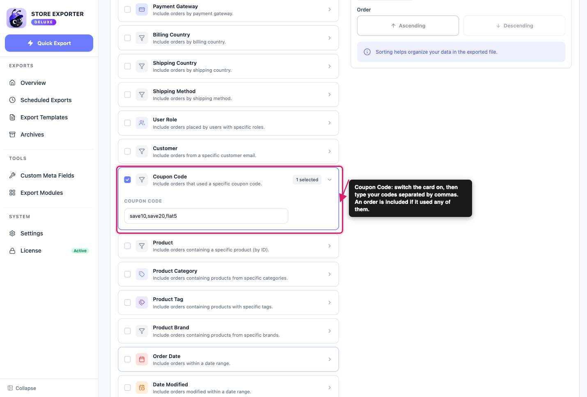The width and height of the screenshot is (587, 397).
Task: Click the Product Brand funnel icon
Action: pos(142,331)
